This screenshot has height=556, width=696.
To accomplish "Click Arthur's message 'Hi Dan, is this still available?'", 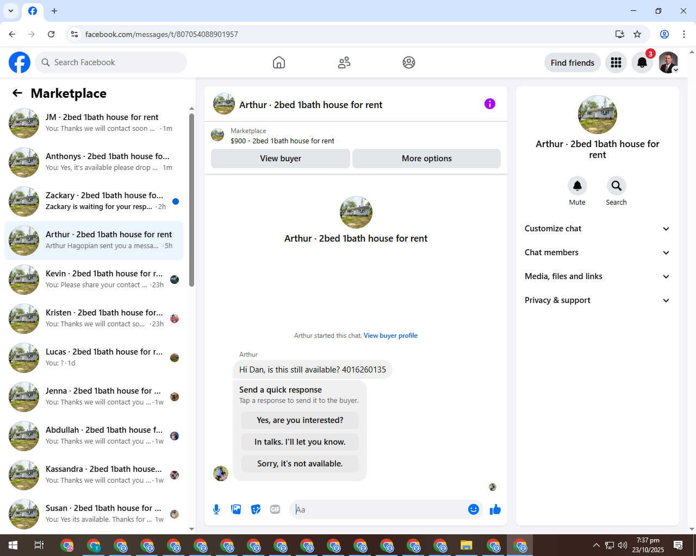I will click(313, 370).
